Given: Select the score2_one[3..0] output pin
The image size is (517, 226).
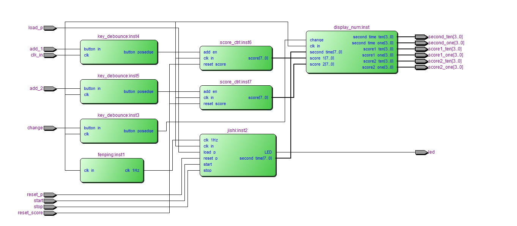Looking at the screenshot, I should [x=421, y=67].
